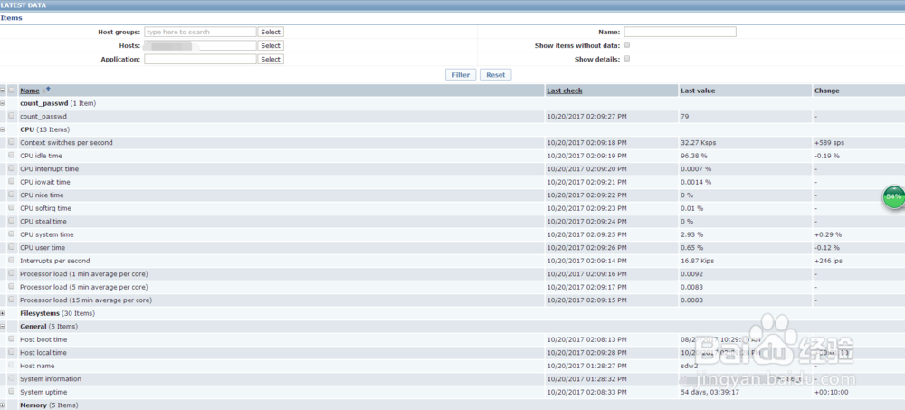Click the CPU system time item name
The height and width of the screenshot is (410, 905).
(x=47, y=235)
